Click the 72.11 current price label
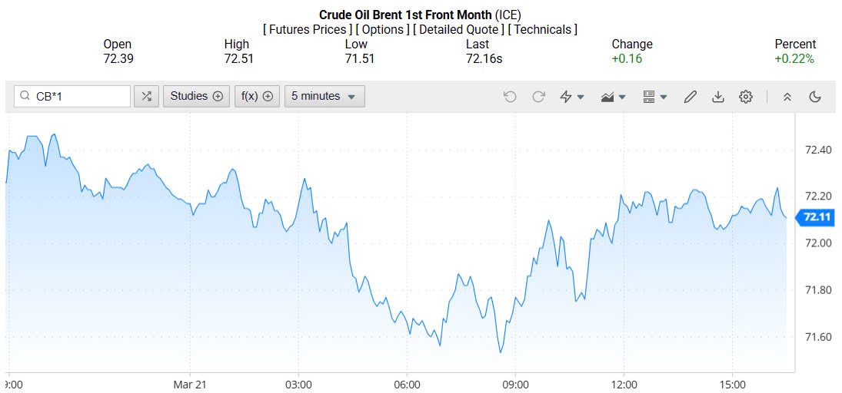Screen dimensions: 842x393 point(815,218)
